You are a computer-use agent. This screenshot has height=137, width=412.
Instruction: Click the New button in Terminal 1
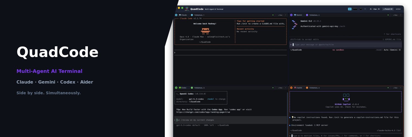280,15
